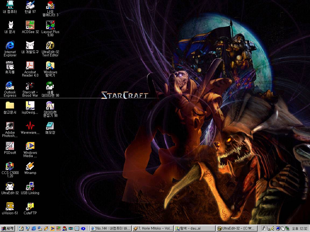The image size is (310, 232).
Task: Select the 내 컴퓨터 desktop icon
Action: [x=10, y=7]
